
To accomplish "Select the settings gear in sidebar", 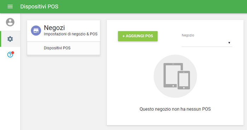I will [10, 39].
